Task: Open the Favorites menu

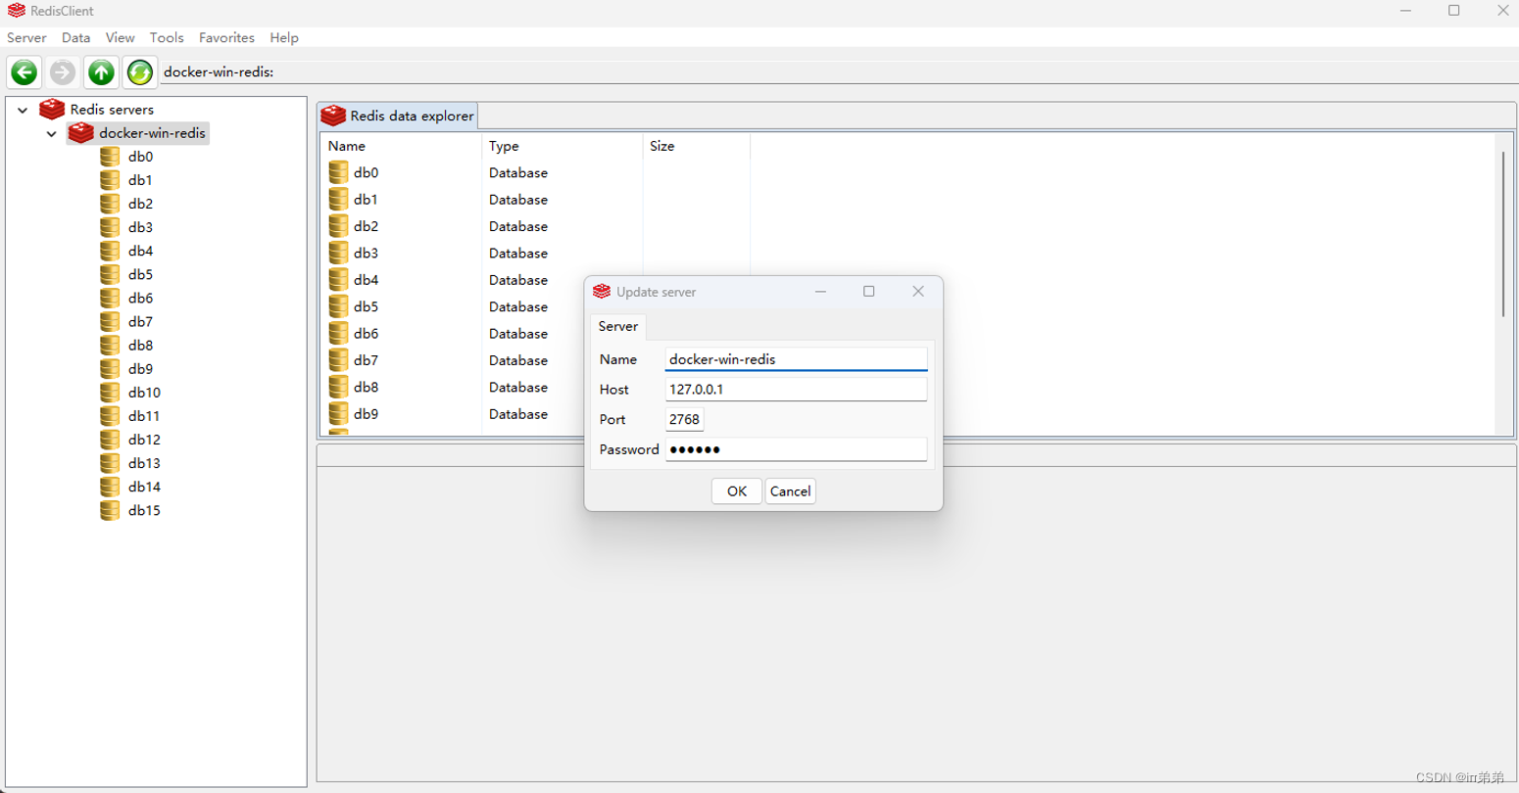Action: (226, 37)
